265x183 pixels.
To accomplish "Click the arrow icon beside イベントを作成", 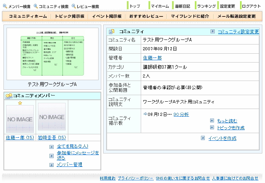I will click(203, 138).
